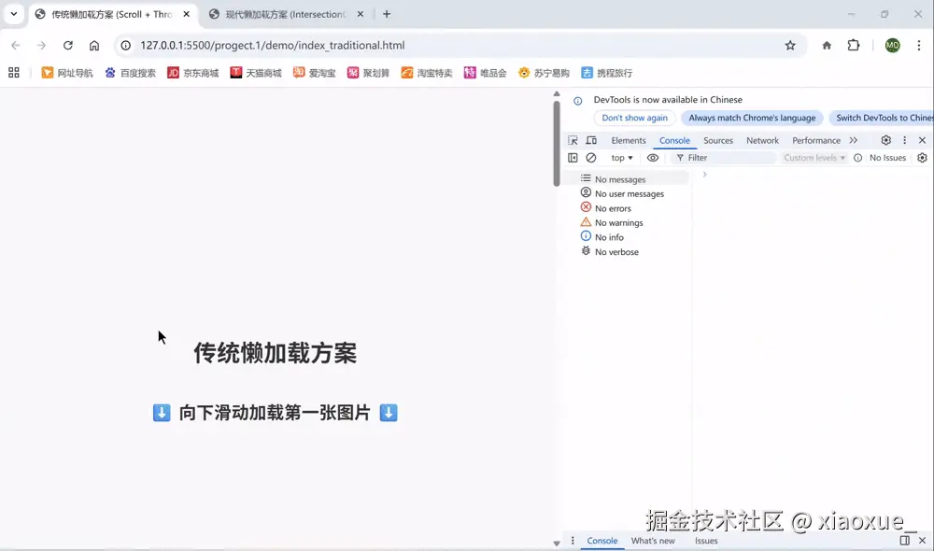The height and width of the screenshot is (551, 934).
Task: Open the What's new drawer tab
Action: tap(654, 540)
